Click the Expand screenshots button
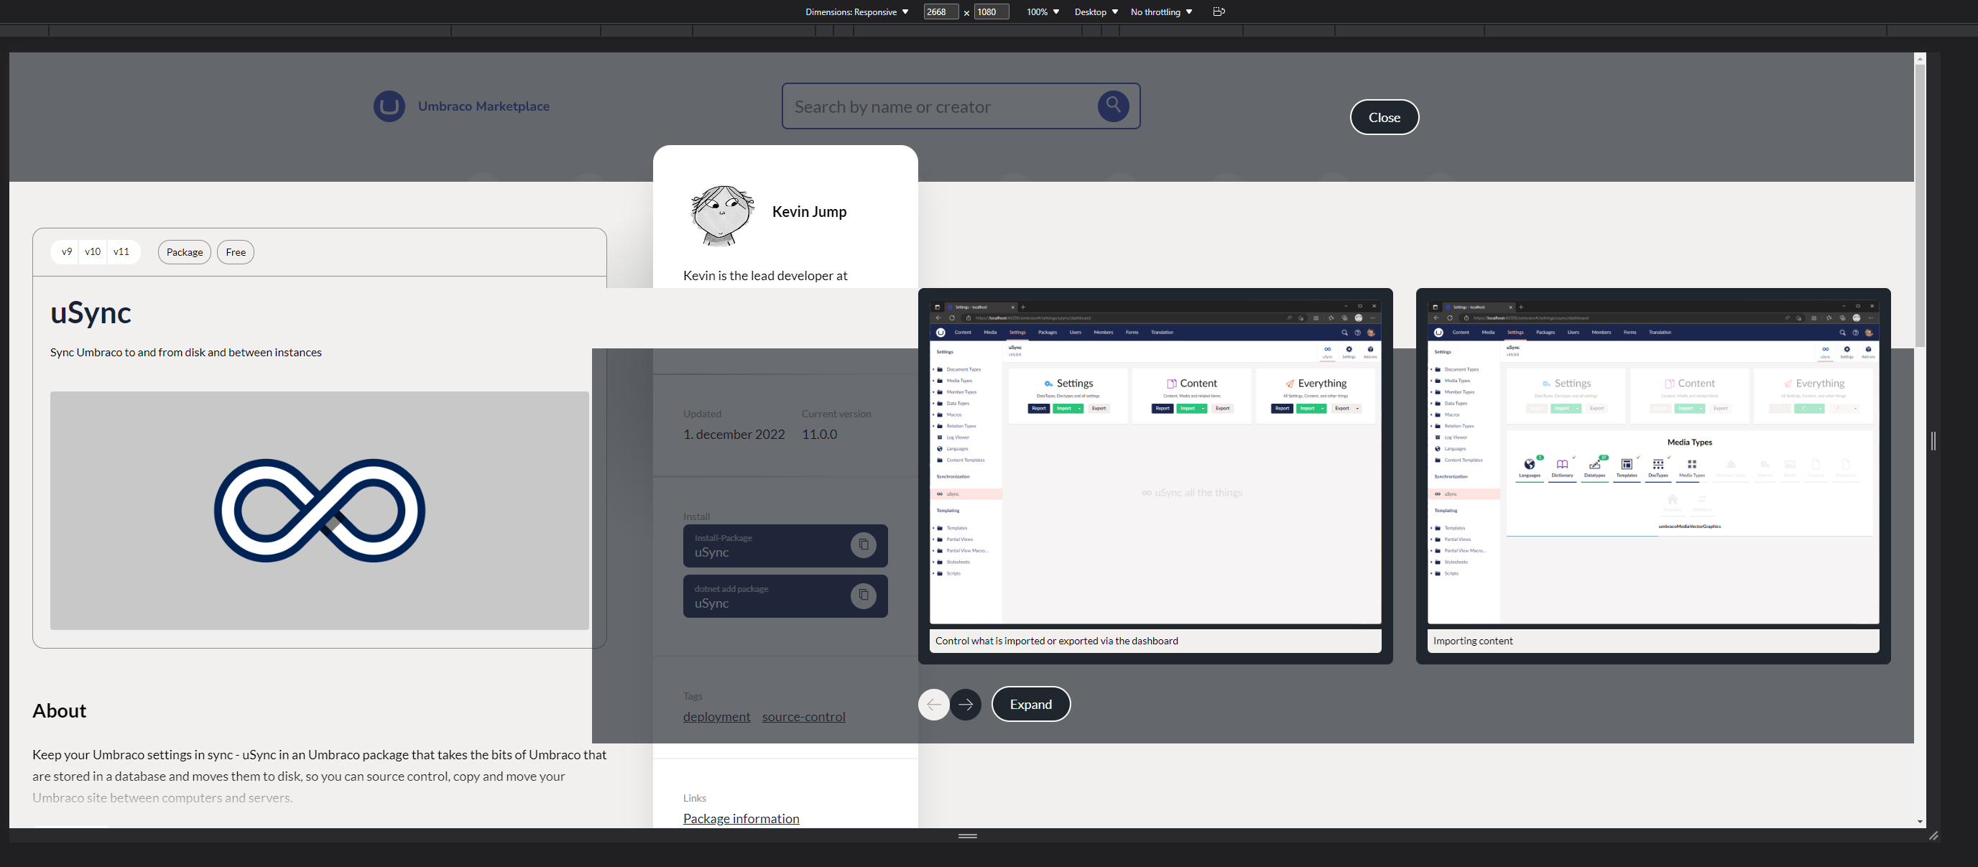The image size is (1978, 867). pyautogui.click(x=1030, y=704)
